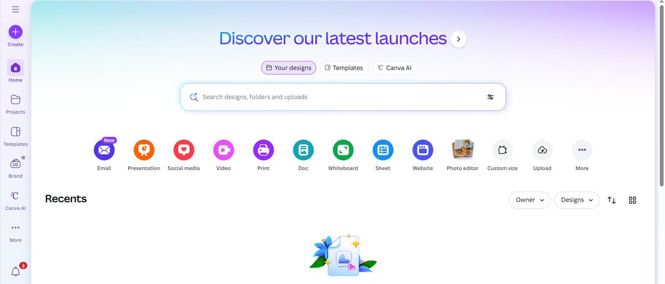665x284 pixels.
Task: Select the Templates search tab
Action: click(x=344, y=68)
